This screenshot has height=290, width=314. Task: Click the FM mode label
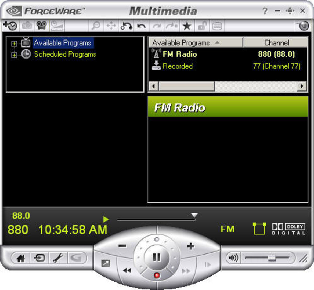click(x=228, y=229)
